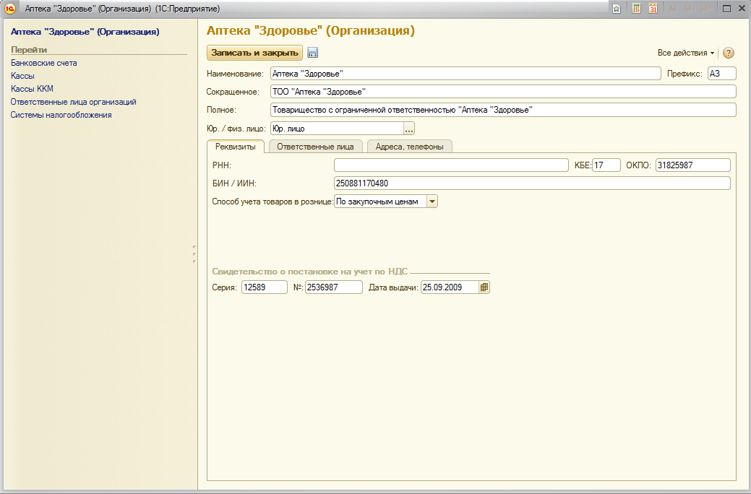Expand the Все действия dropdown menu
Image resolution: width=751 pixels, height=494 pixels.
(x=685, y=53)
